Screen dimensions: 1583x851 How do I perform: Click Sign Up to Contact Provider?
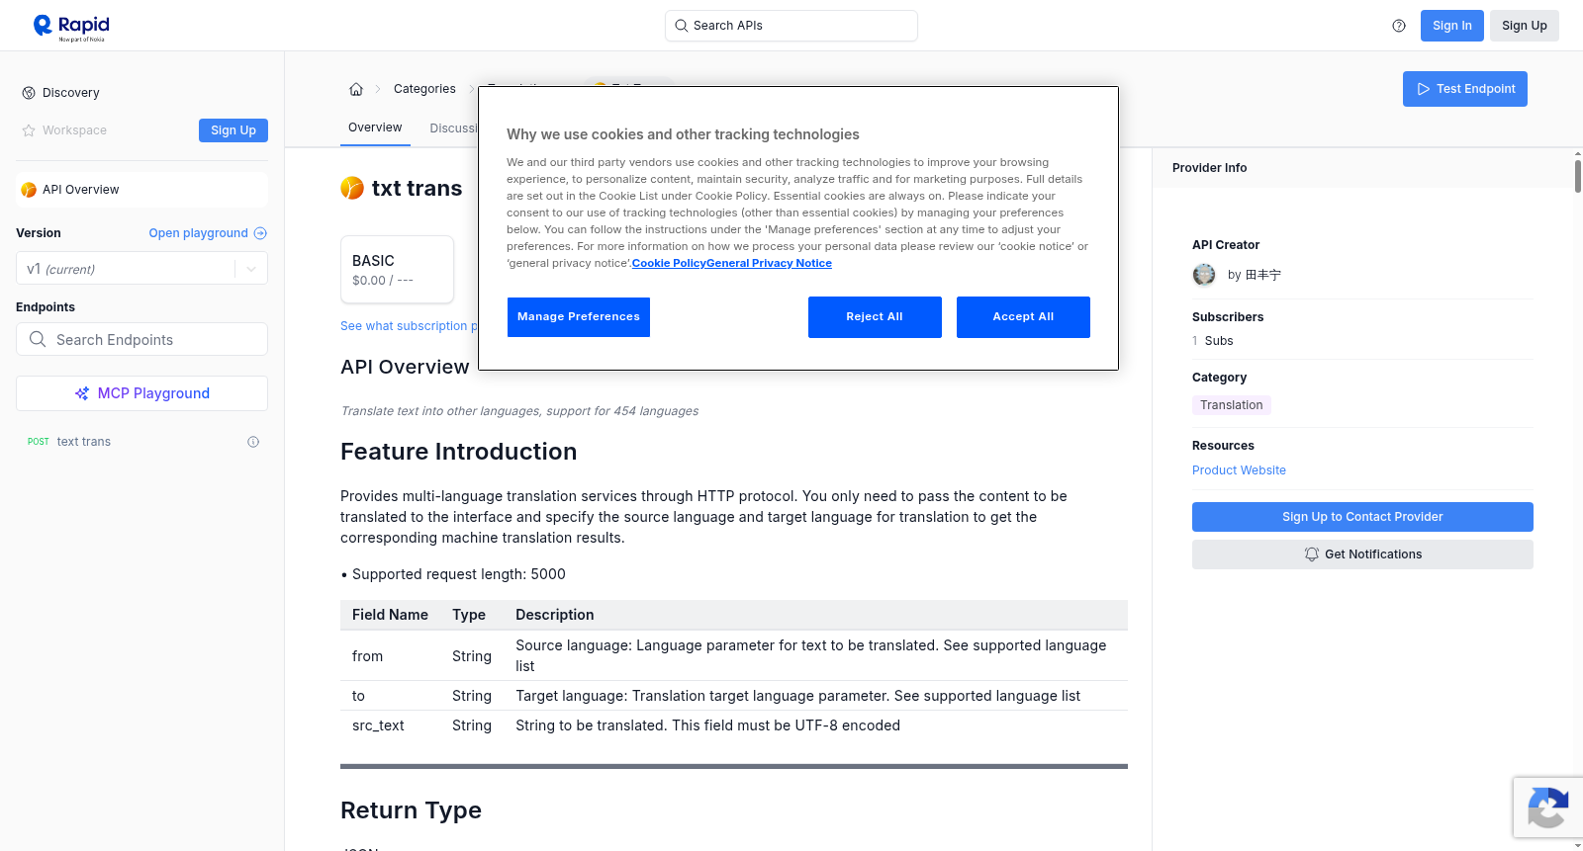pyautogui.click(x=1362, y=517)
